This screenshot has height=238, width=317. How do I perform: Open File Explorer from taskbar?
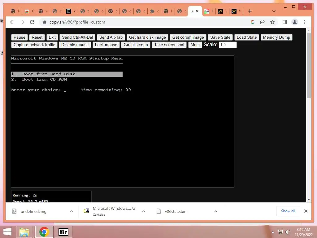[24, 232]
